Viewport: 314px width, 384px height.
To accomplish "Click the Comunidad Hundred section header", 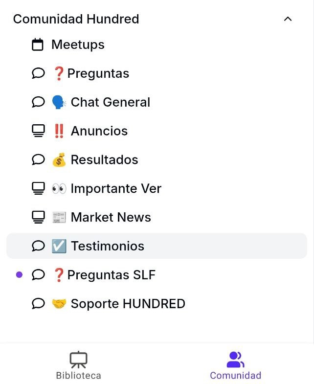I will point(76,19).
